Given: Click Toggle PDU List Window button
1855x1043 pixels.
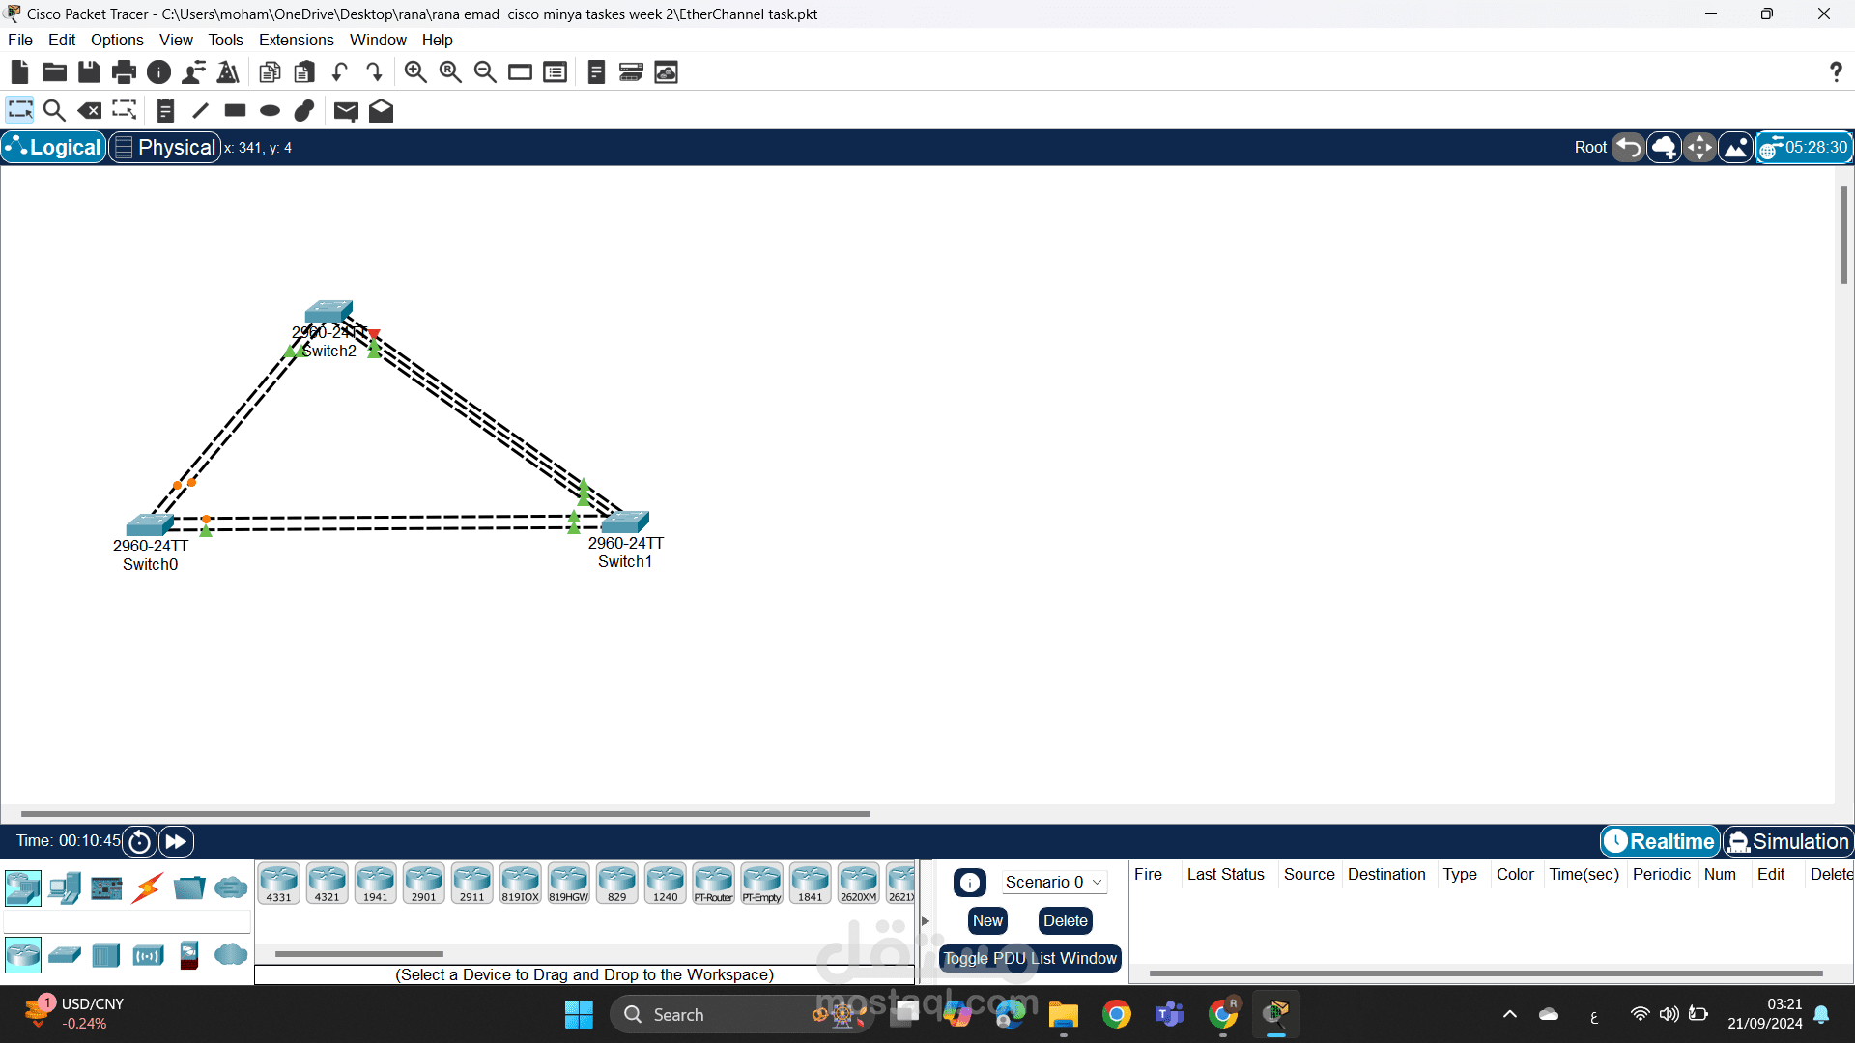Looking at the screenshot, I should [x=1030, y=959].
